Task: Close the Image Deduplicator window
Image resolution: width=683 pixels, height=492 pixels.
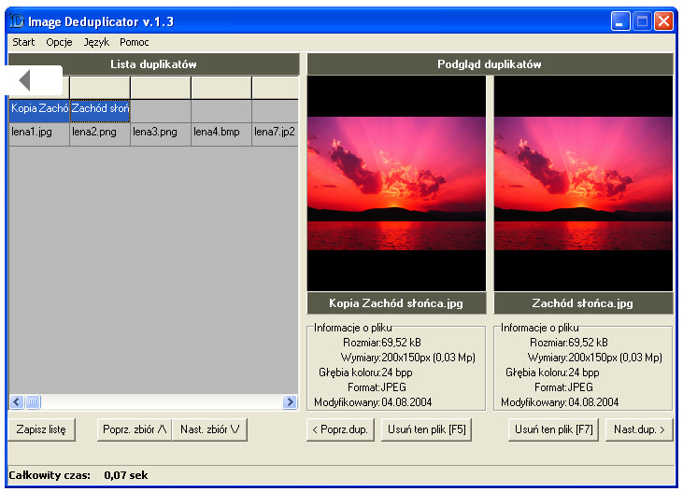Action: tap(663, 21)
